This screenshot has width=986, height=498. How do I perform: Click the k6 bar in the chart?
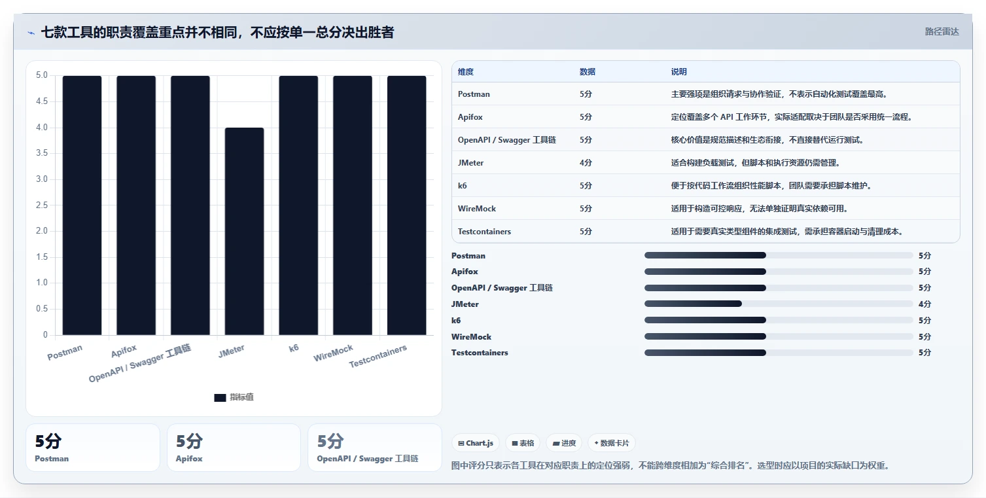[298, 205]
